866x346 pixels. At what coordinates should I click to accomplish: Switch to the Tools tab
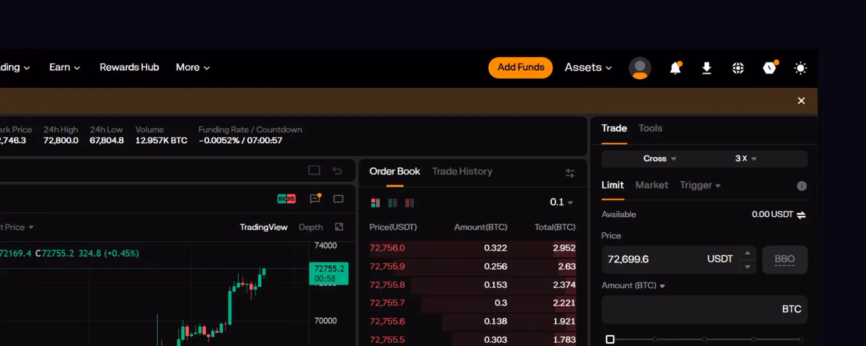[x=650, y=128]
